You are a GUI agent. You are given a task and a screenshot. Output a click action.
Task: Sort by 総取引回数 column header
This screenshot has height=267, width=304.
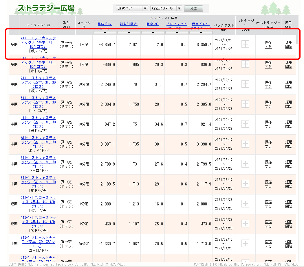pos(129,24)
